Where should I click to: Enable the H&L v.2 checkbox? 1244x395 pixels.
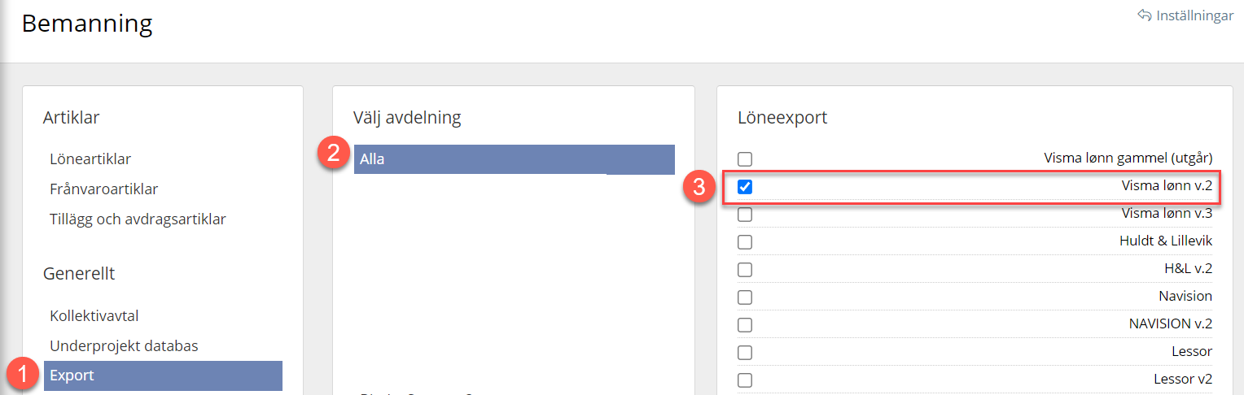click(745, 270)
